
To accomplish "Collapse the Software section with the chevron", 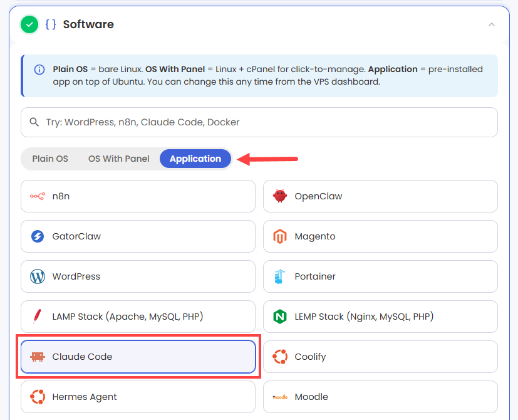I will point(492,24).
